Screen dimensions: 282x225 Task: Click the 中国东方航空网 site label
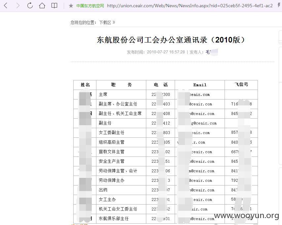90,6
